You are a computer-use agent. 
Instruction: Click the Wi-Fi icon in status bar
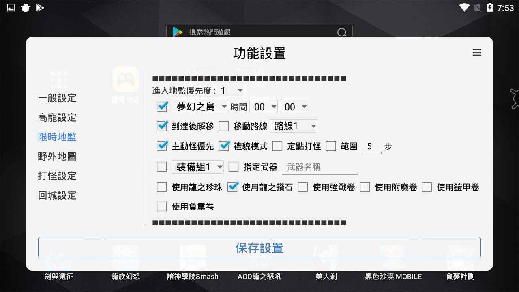(465, 7)
